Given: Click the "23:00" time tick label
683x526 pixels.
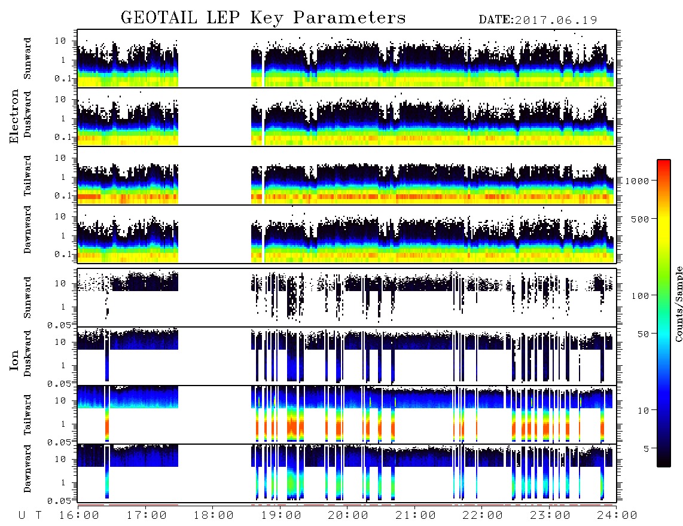Looking at the screenshot, I should tap(551, 516).
